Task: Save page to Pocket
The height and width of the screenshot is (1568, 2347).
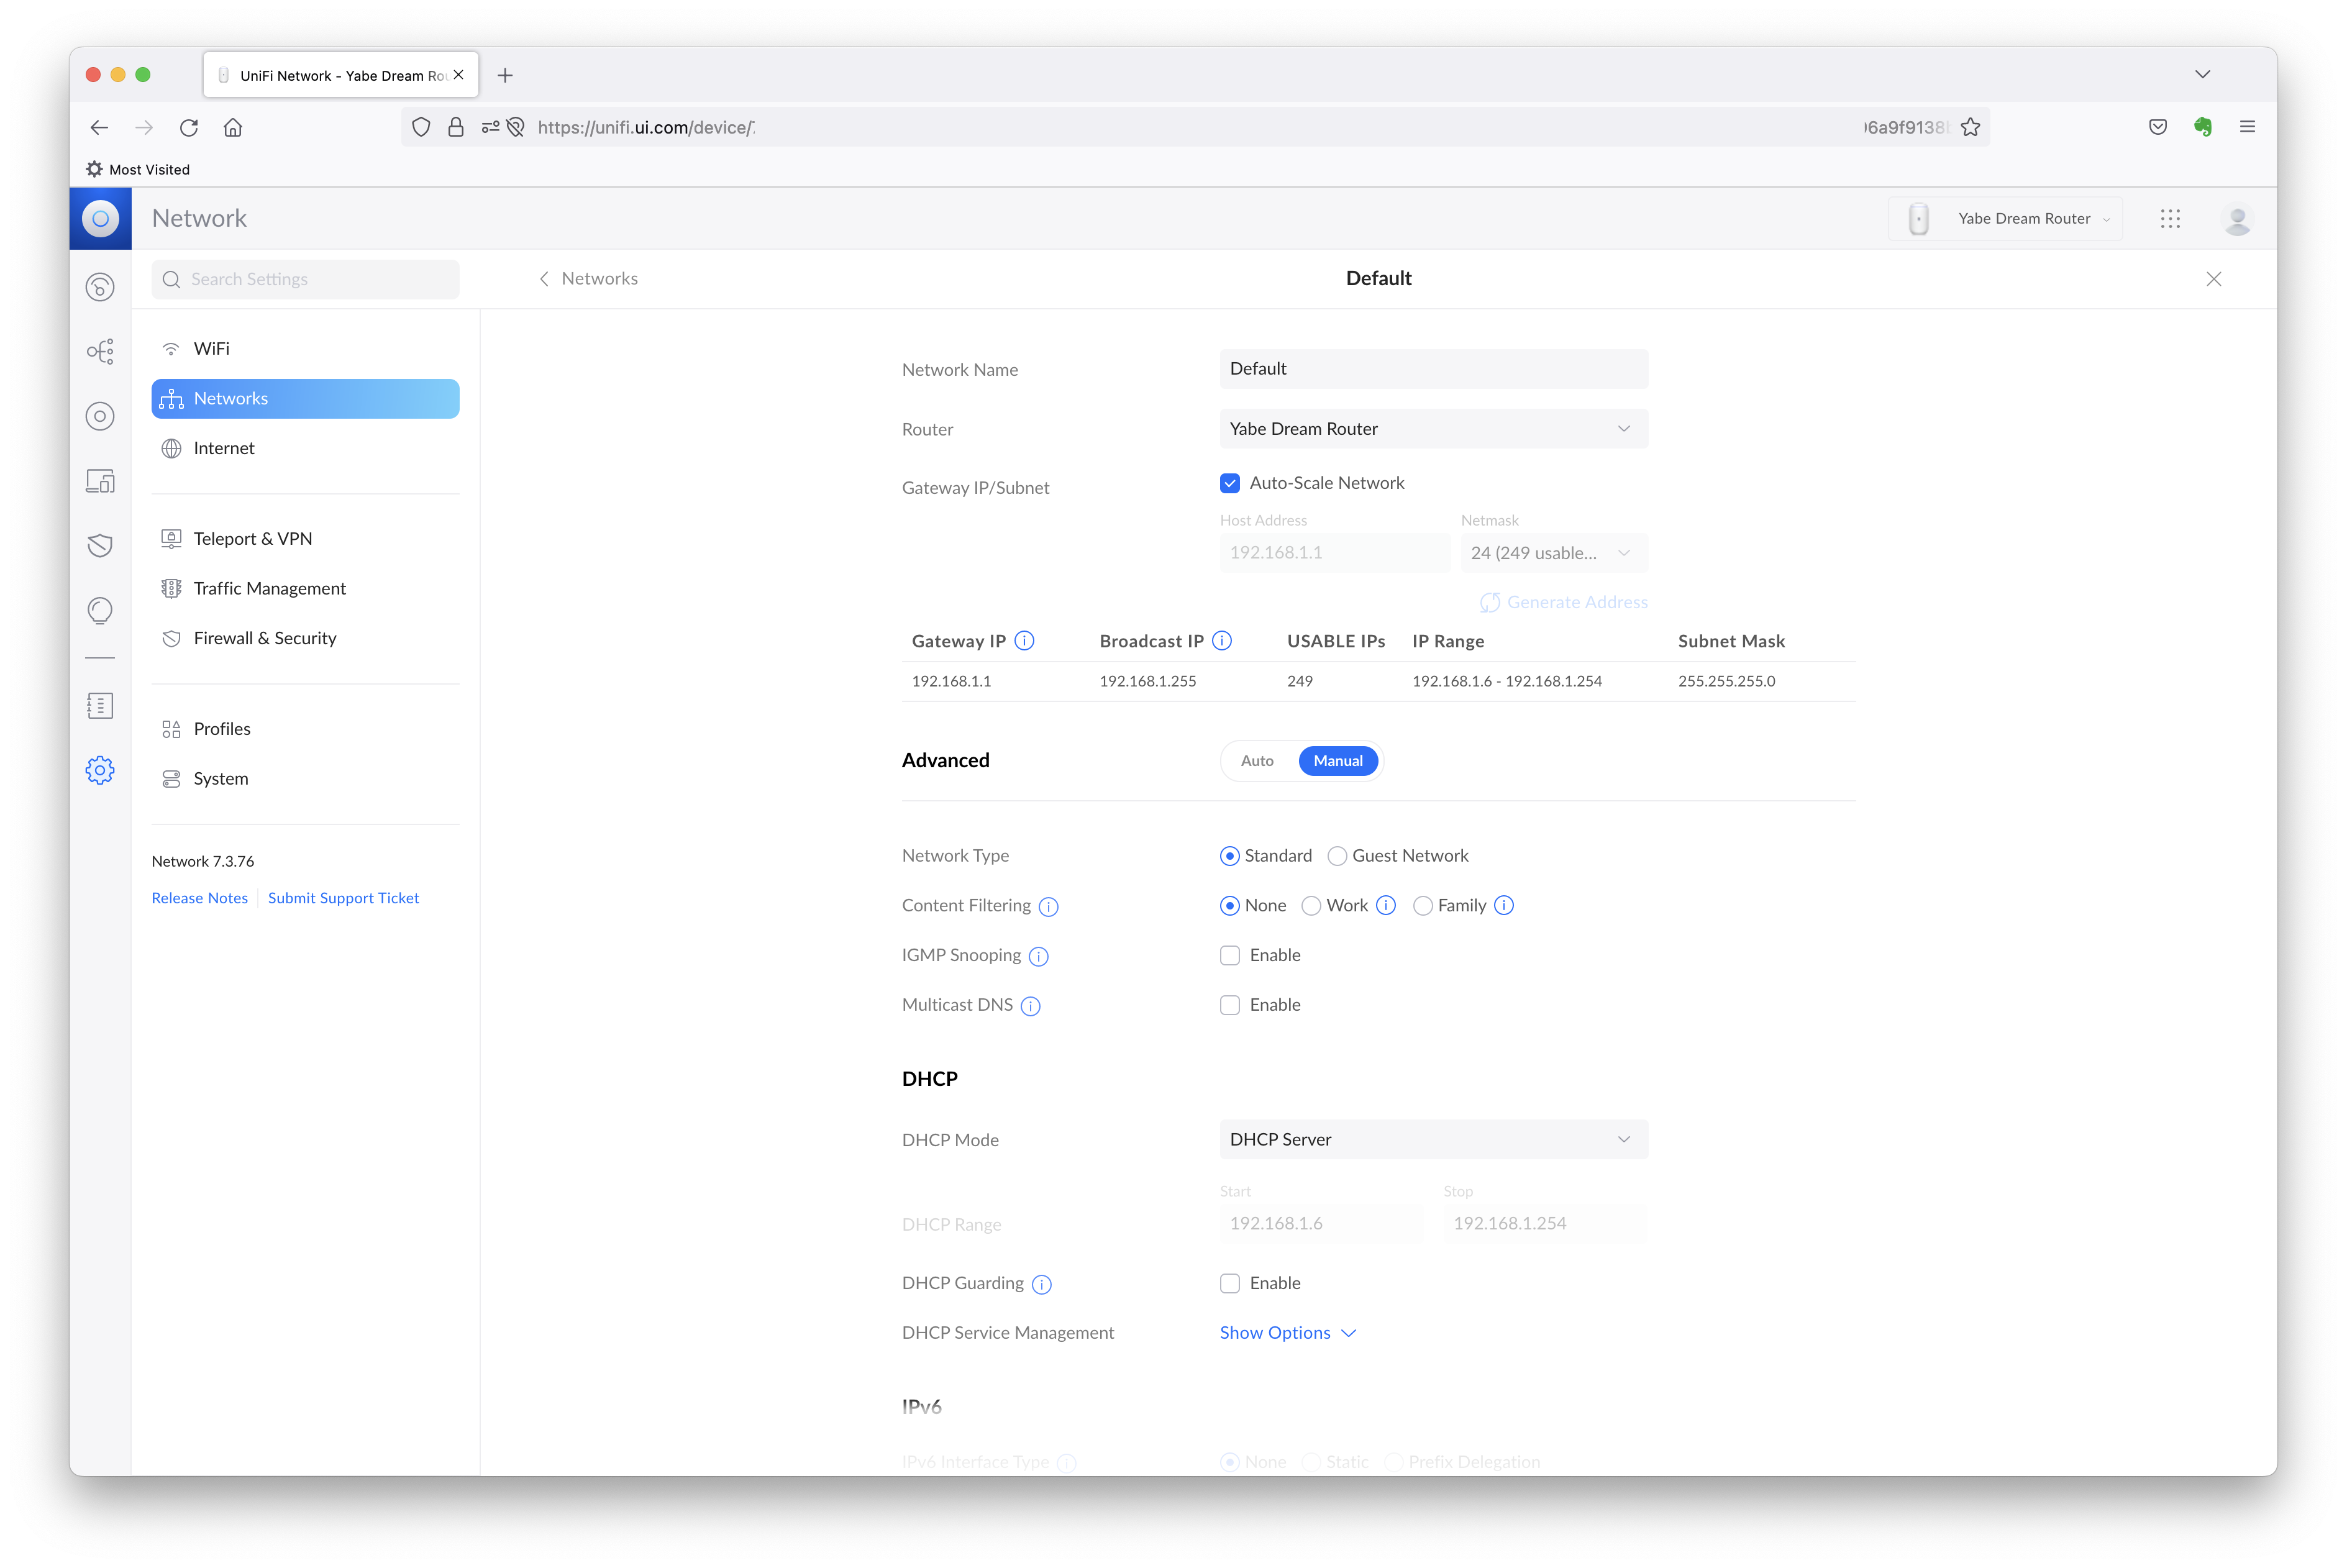Action: click(x=2158, y=127)
